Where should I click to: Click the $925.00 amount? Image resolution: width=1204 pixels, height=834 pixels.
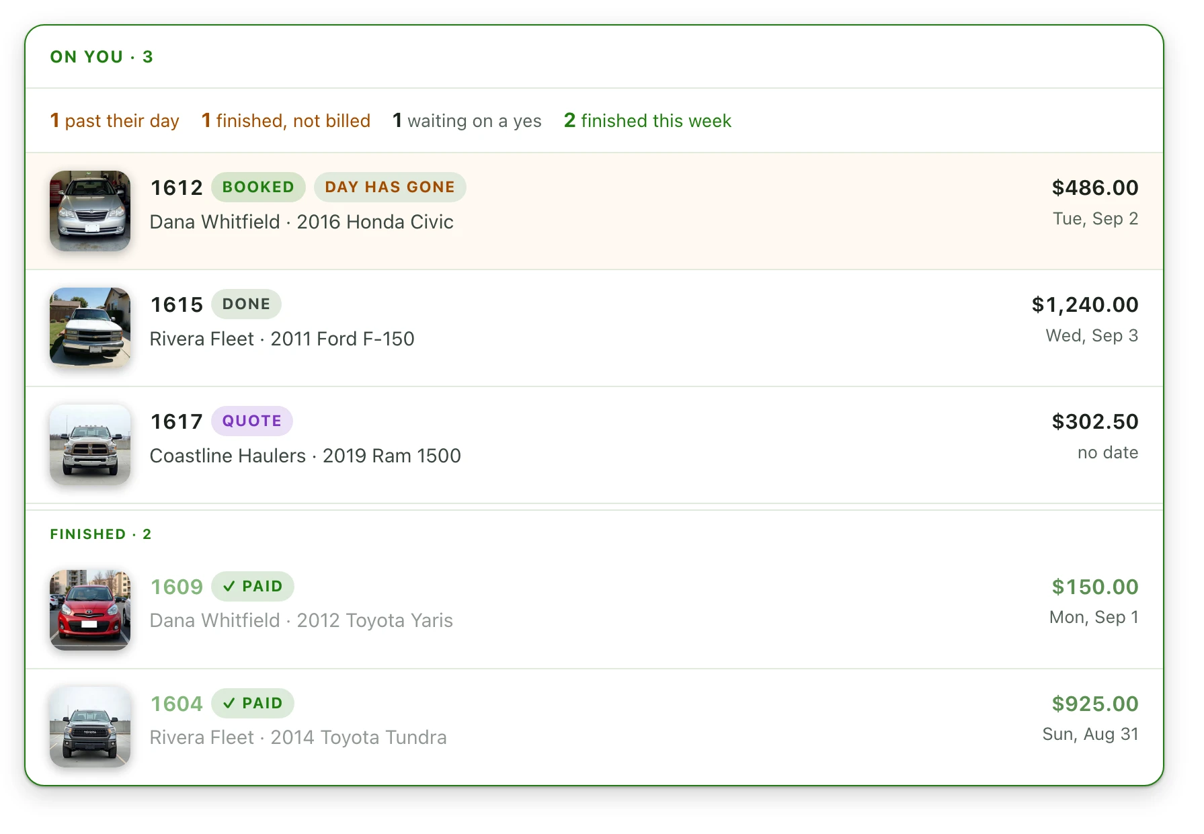pos(1095,704)
